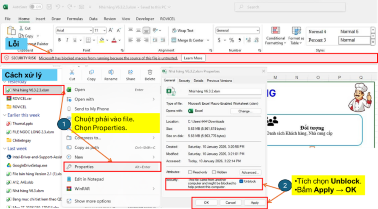Click the Delete trash icon
The height and width of the screenshot is (209, 378).
150,72
